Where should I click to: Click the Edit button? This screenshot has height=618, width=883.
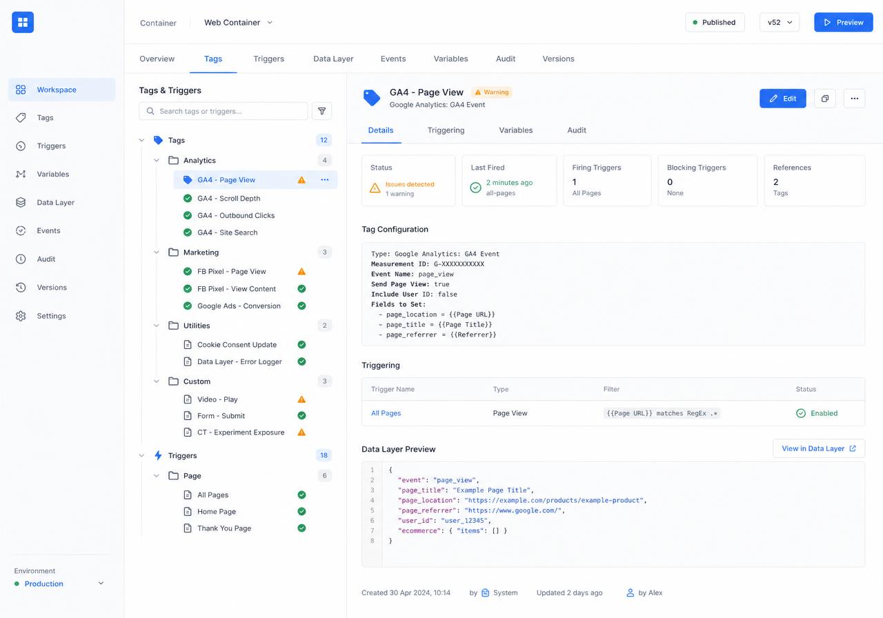pyautogui.click(x=783, y=99)
